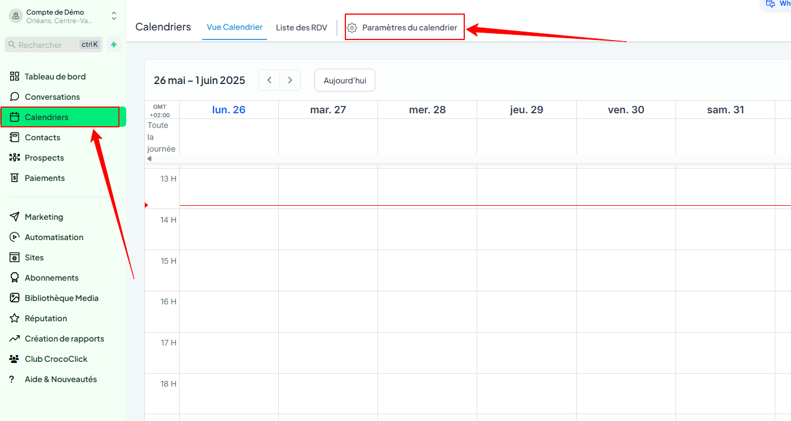This screenshot has width=791, height=421.
Task: Switch to the Vue Calendrier tab
Action: (234, 27)
